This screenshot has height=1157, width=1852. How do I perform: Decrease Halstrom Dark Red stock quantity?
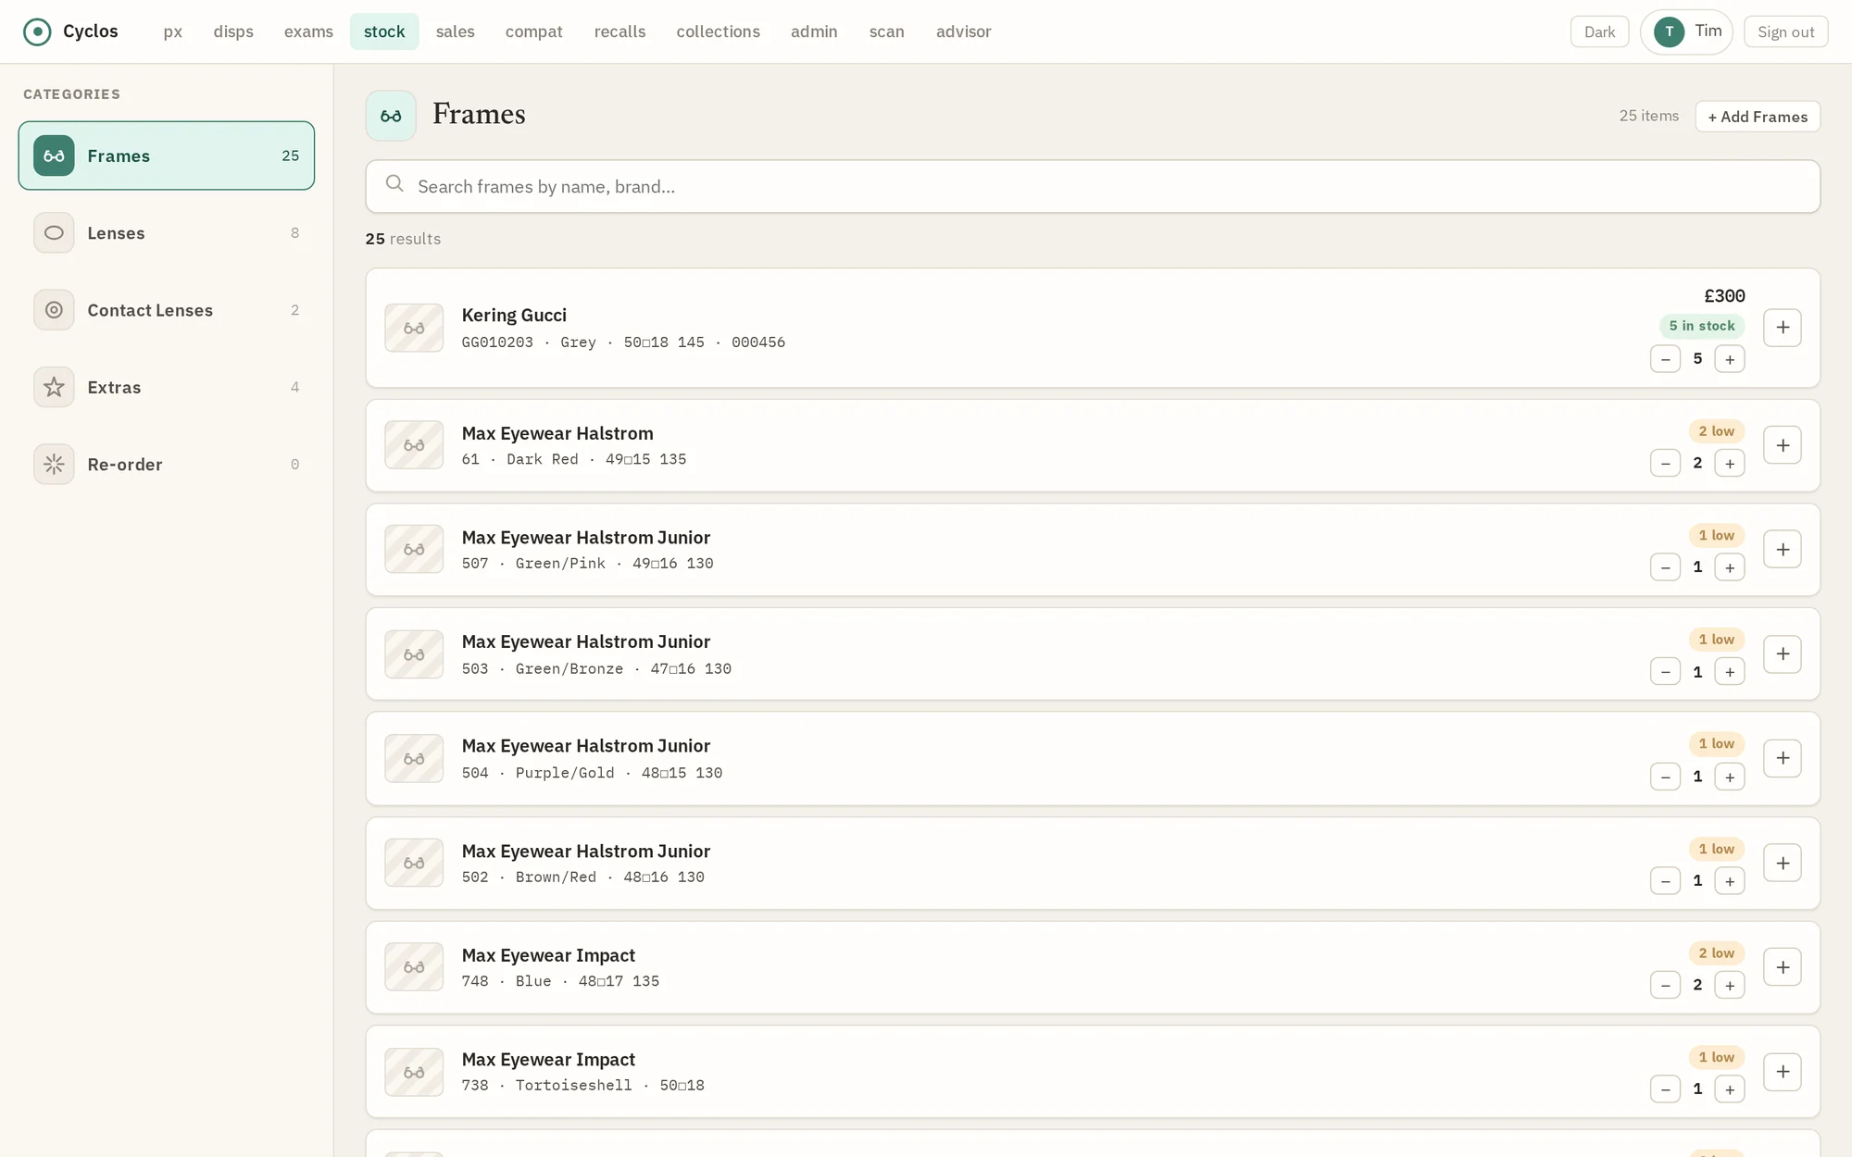point(1665,463)
